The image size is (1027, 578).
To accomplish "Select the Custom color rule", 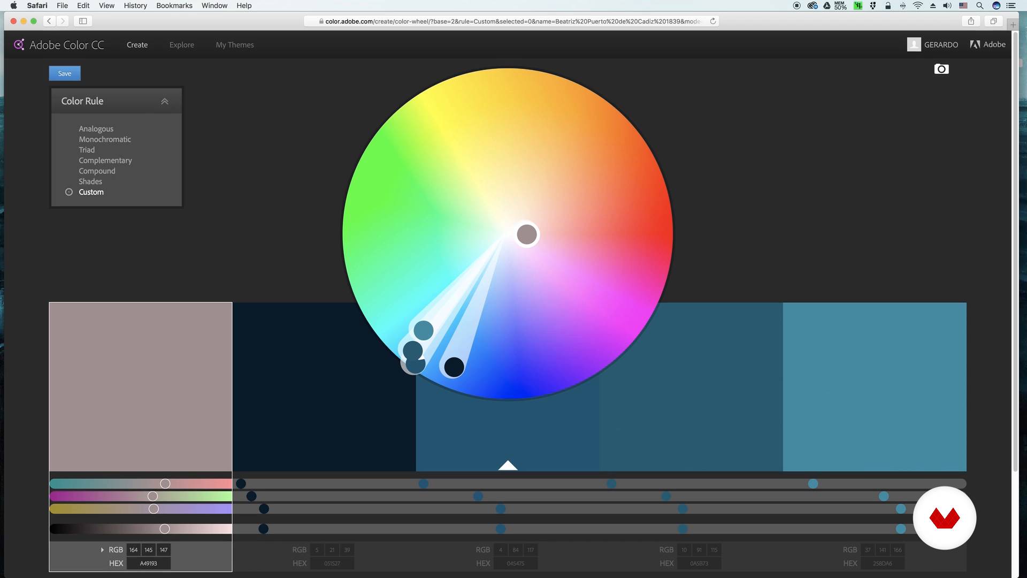I will click(x=91, y=192).
